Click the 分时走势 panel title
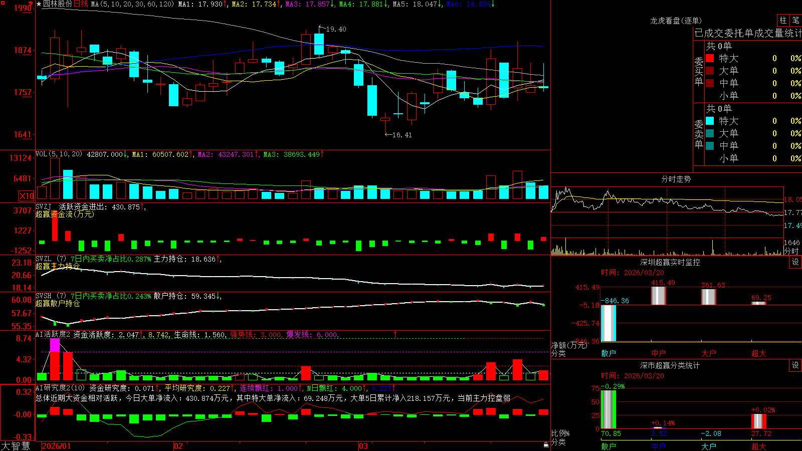The width and height of the screenshot is (802, 451). (676, 179)
